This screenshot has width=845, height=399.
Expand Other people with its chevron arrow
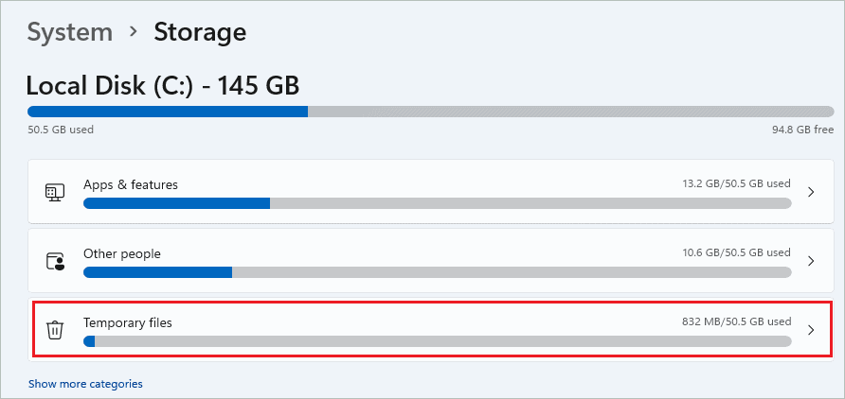(x=811, y=261)
